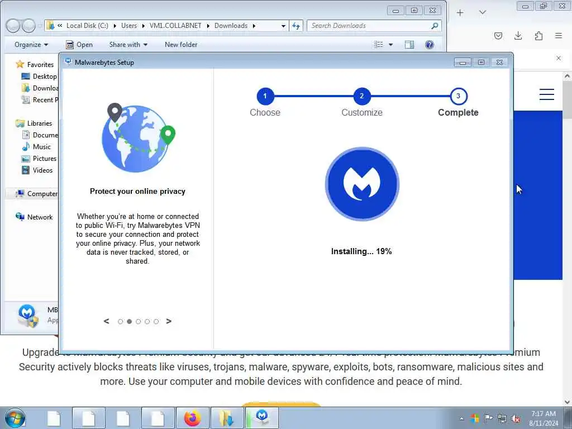This screenshot has height=429, width=572.
Task: Open the Organize menu in Explorer
Action: point(31,45)
